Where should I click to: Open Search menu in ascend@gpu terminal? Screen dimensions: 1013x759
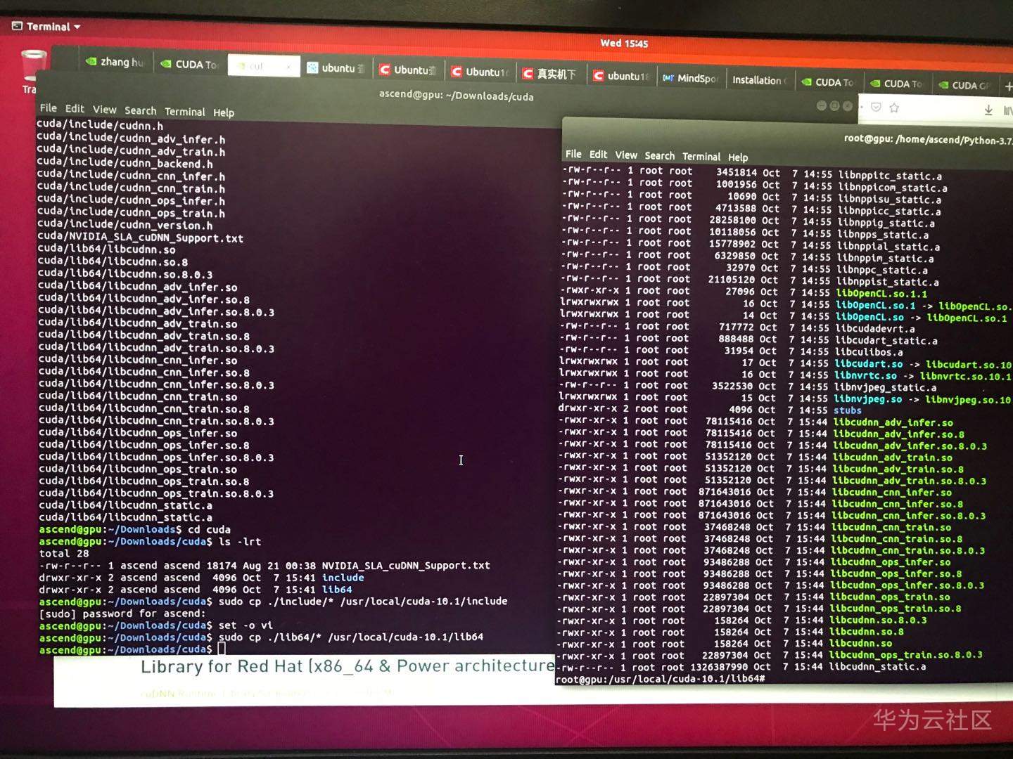pos(141,110)
